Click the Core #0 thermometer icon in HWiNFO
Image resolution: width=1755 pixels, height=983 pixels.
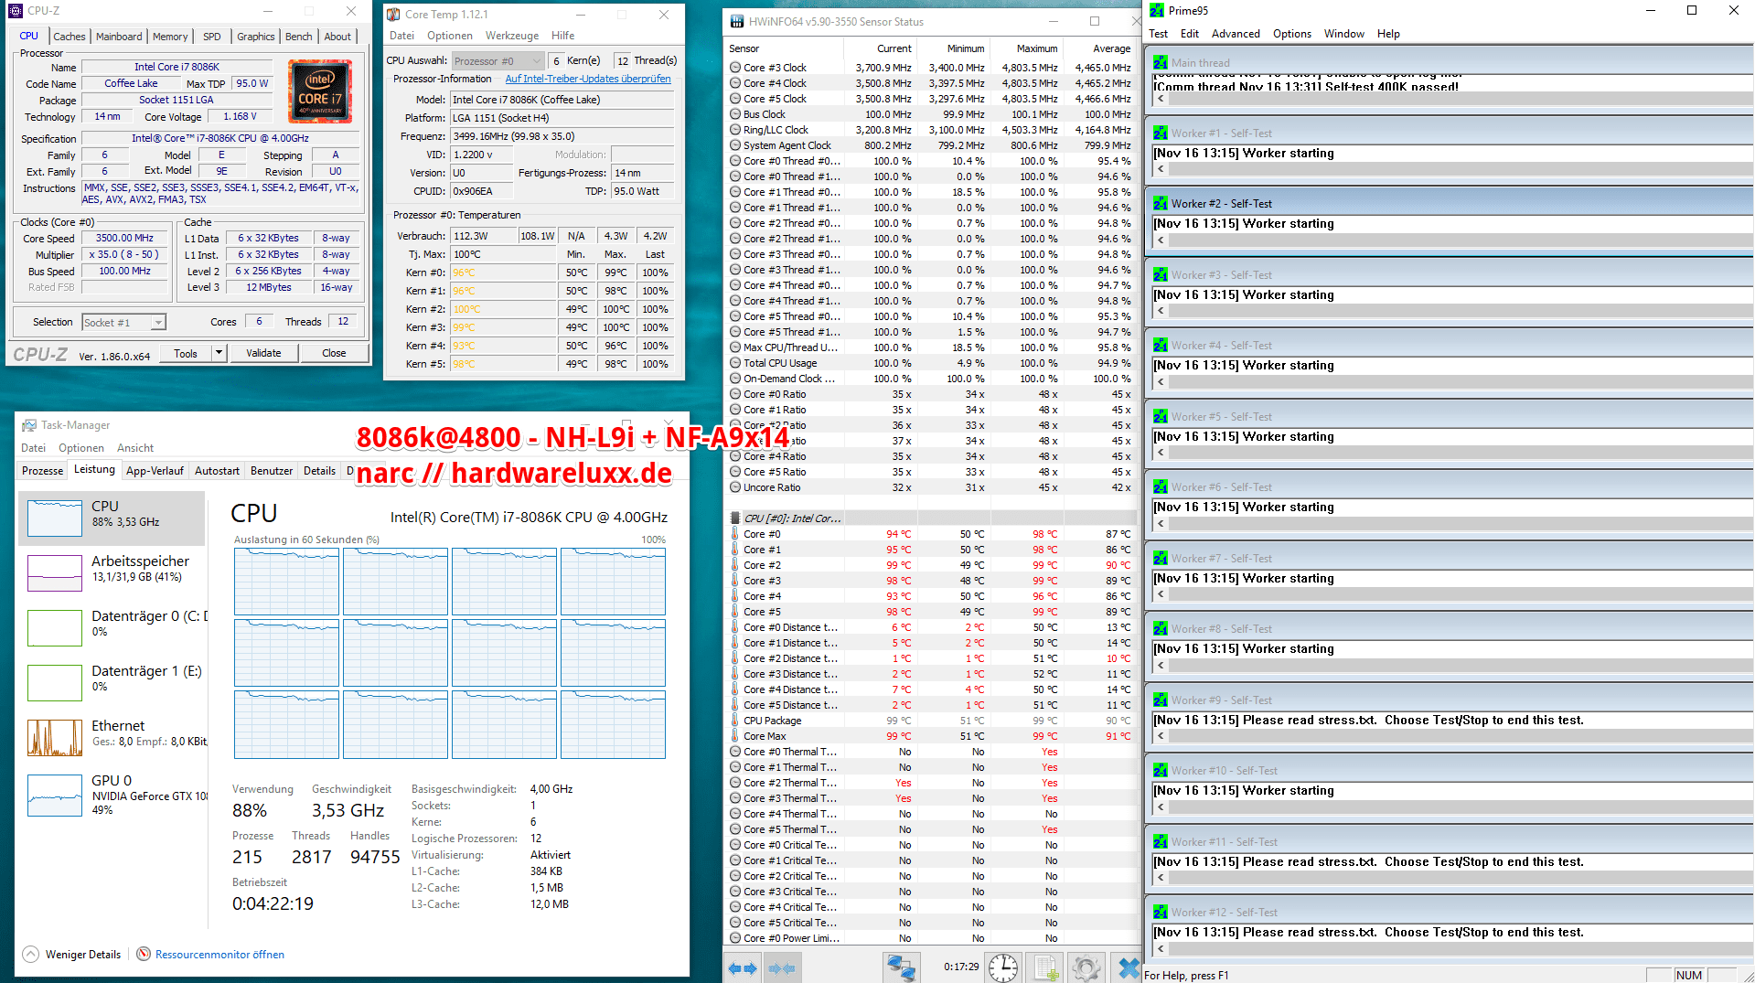point(735,534)
